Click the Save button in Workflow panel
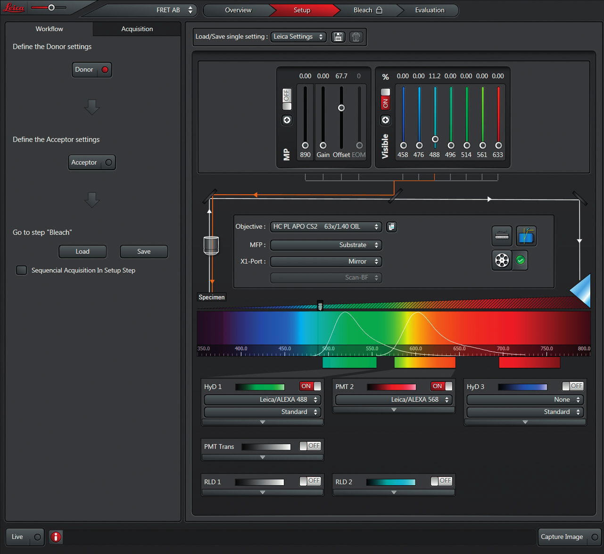Image resolution: width=604 pixels, height=554 pixels. (144, 252)
